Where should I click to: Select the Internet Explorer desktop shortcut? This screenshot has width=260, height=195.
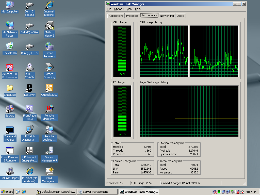tap(49, 9)
